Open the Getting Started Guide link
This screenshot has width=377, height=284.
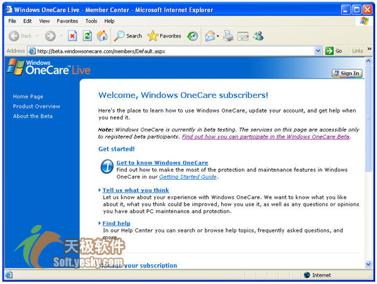coord(188,177)
